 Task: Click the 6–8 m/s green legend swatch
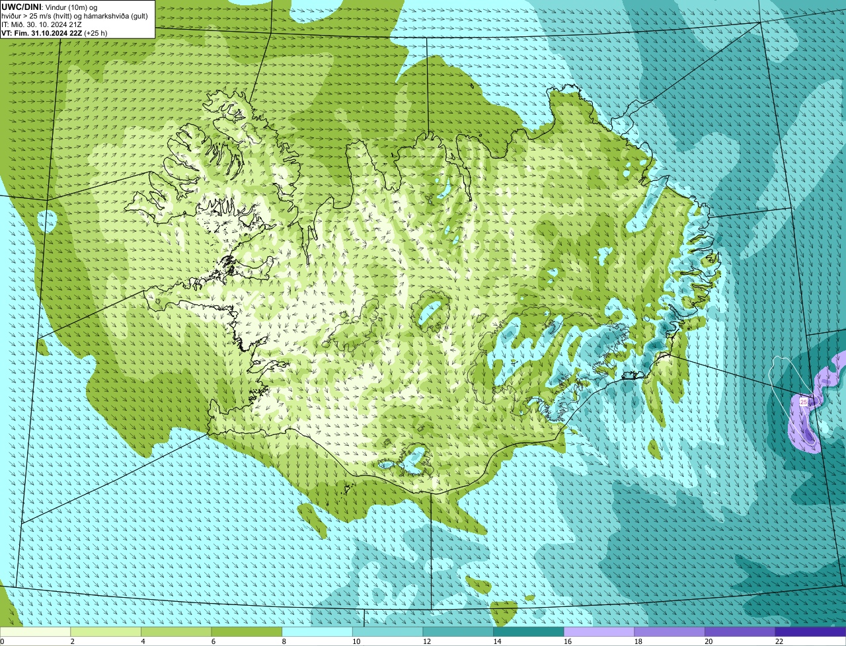[247, 631]
